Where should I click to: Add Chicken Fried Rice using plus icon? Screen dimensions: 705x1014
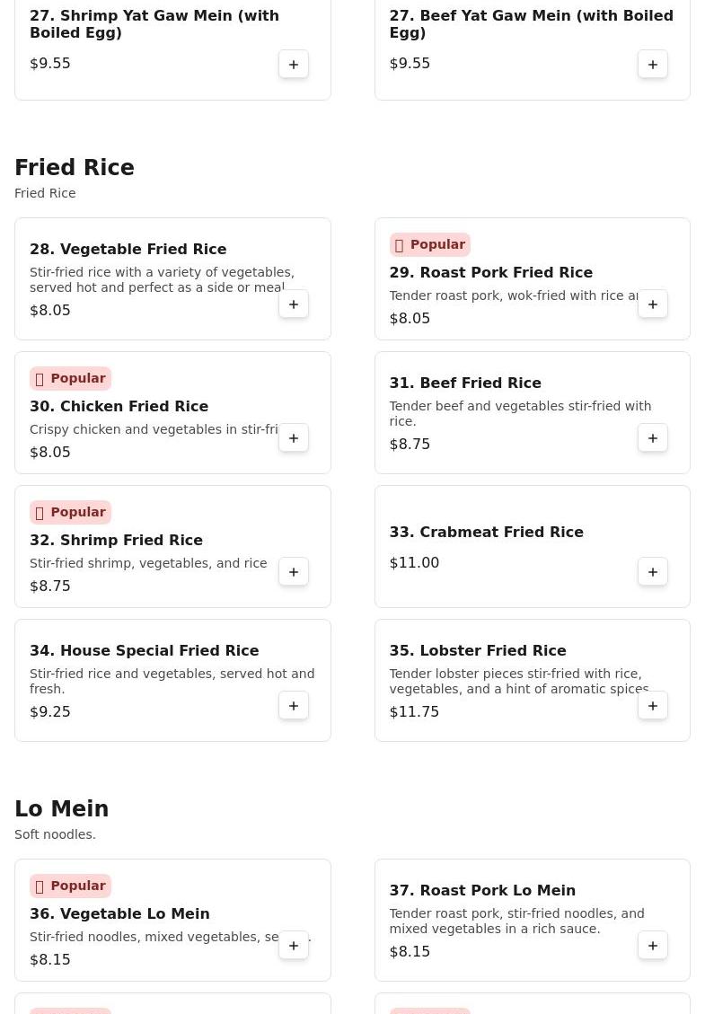coord(294,437)
